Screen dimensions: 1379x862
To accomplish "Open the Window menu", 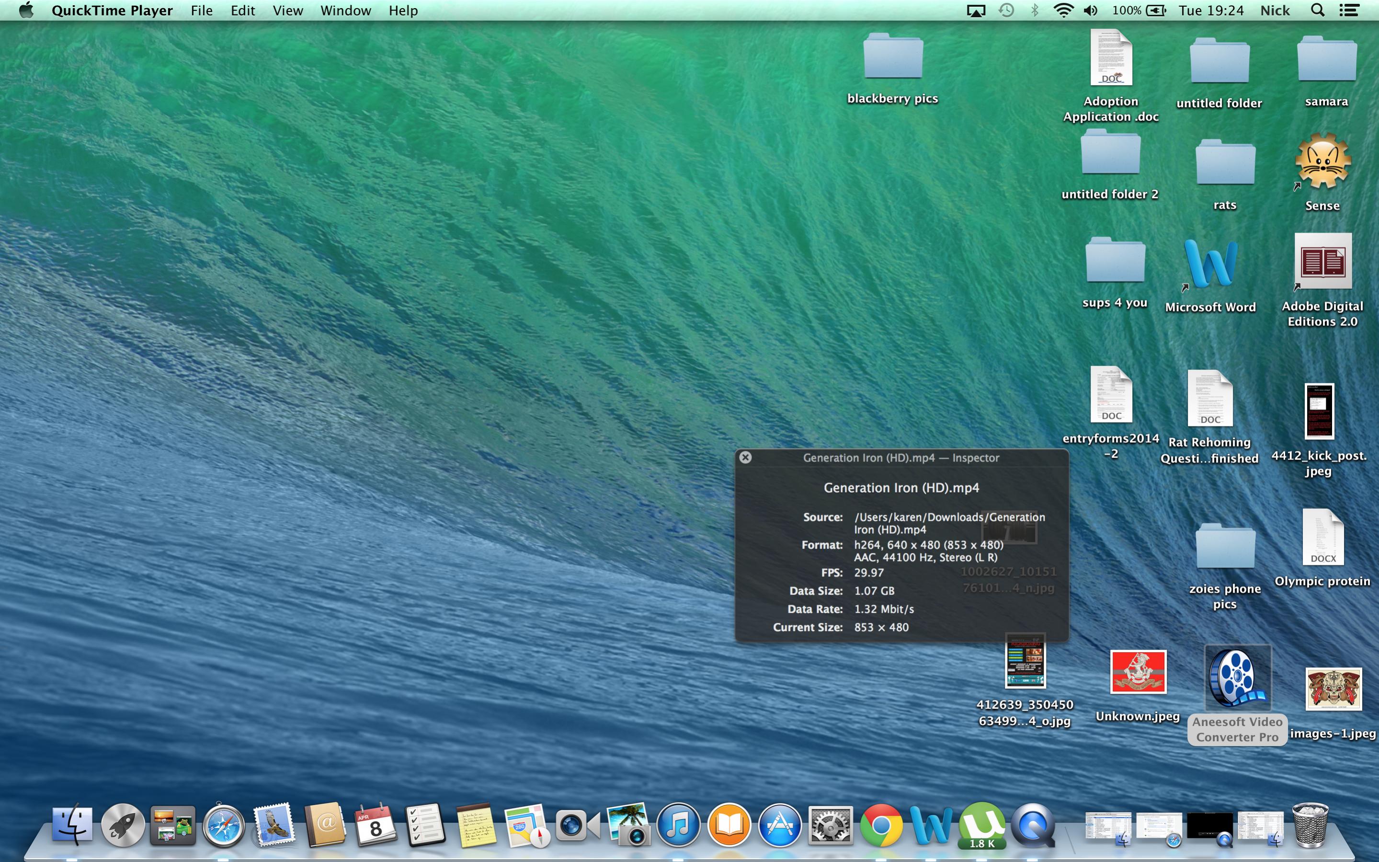I will pos(346,10).
